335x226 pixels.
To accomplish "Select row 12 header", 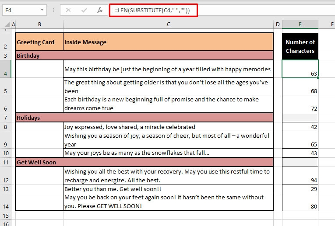I will (x=5, y=176).
